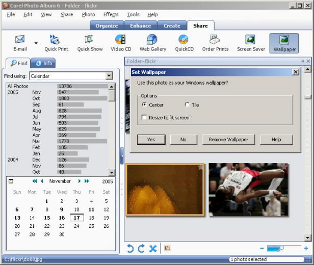Rotate photo counter-clockwise

click(130, 248)
